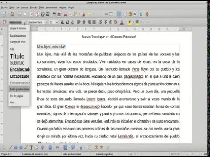Toggle Center Horizontally alignment
Screen dimensions: 210x157
pyautogui.click(x=84, y=22)
